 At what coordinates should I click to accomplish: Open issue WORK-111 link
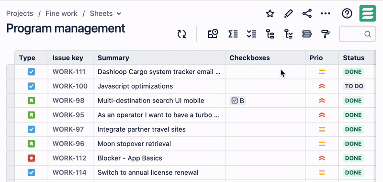(69, 72)
